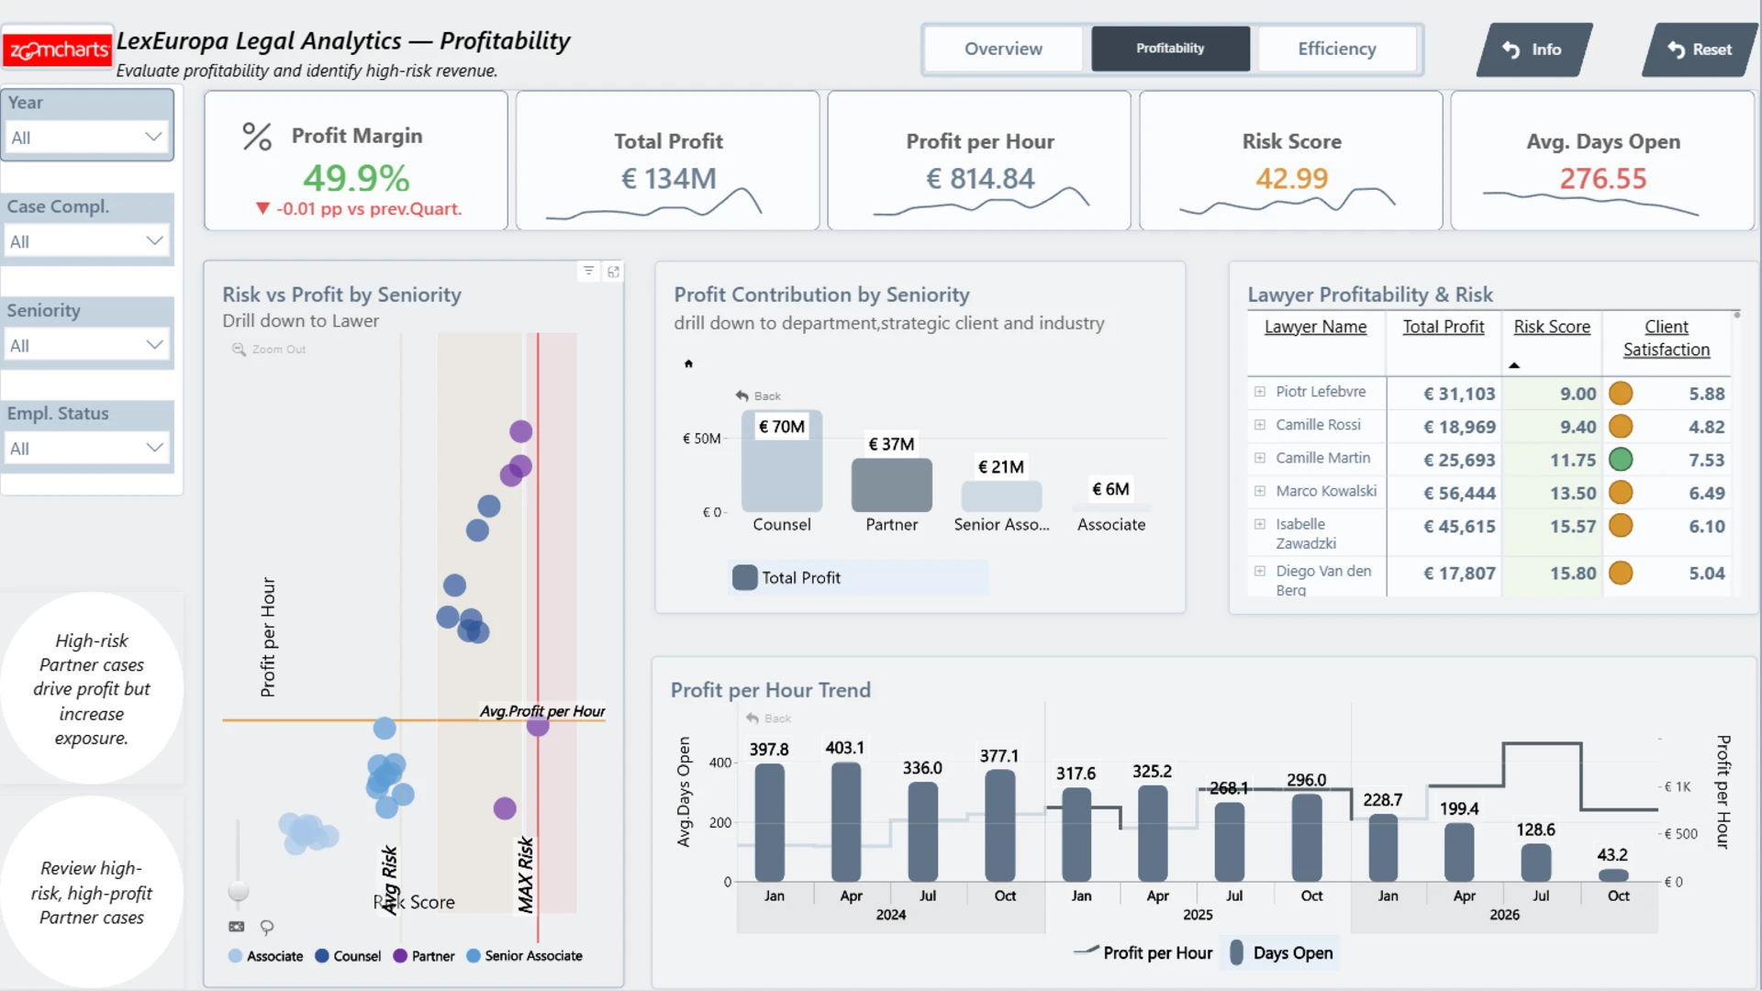
Task: Click the green status dot for Camille Martin
Action: pyautogui.click(x=1621, y=460)
